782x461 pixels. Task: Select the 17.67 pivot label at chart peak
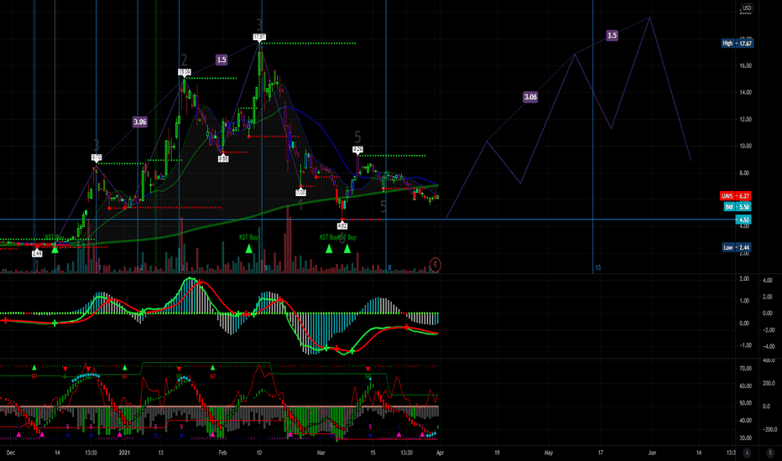click(259, 37)
